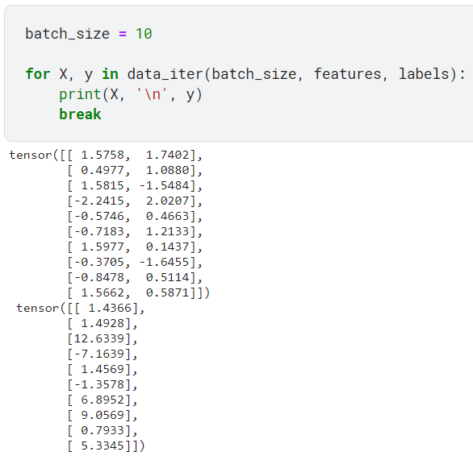Click the 'batch_size = 10' code line
The image size is (473, 456).
point(89,33)
